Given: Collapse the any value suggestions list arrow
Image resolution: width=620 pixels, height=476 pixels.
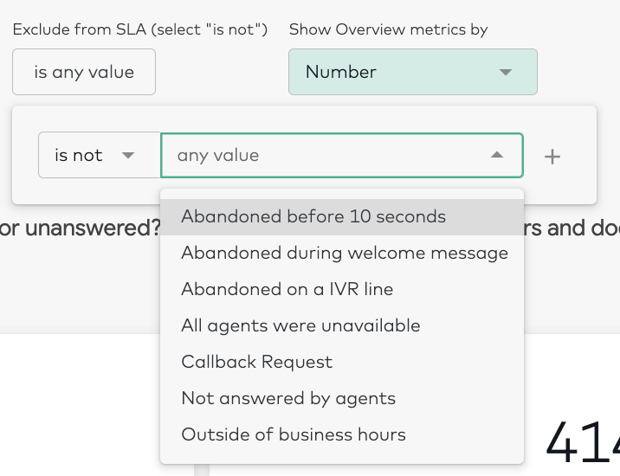Looking at the screenshot, I should pos(497,155).
